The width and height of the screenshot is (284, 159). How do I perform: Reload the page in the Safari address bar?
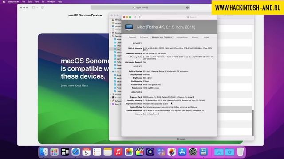[187, 8]
